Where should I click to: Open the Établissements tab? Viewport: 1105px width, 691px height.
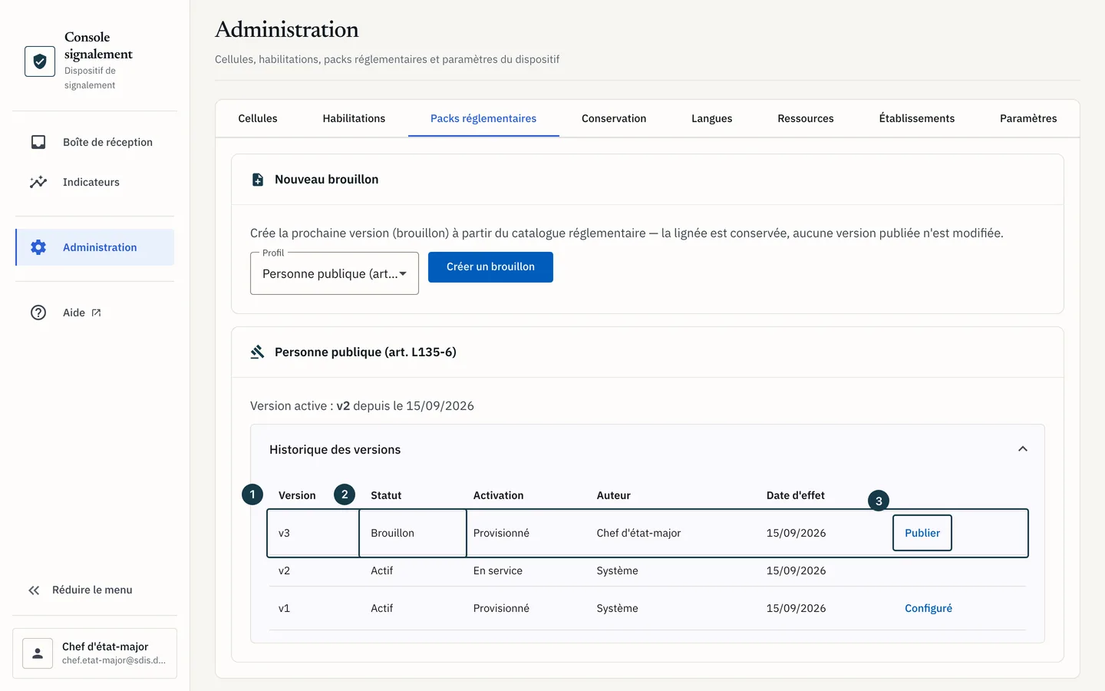pos(917,118)
